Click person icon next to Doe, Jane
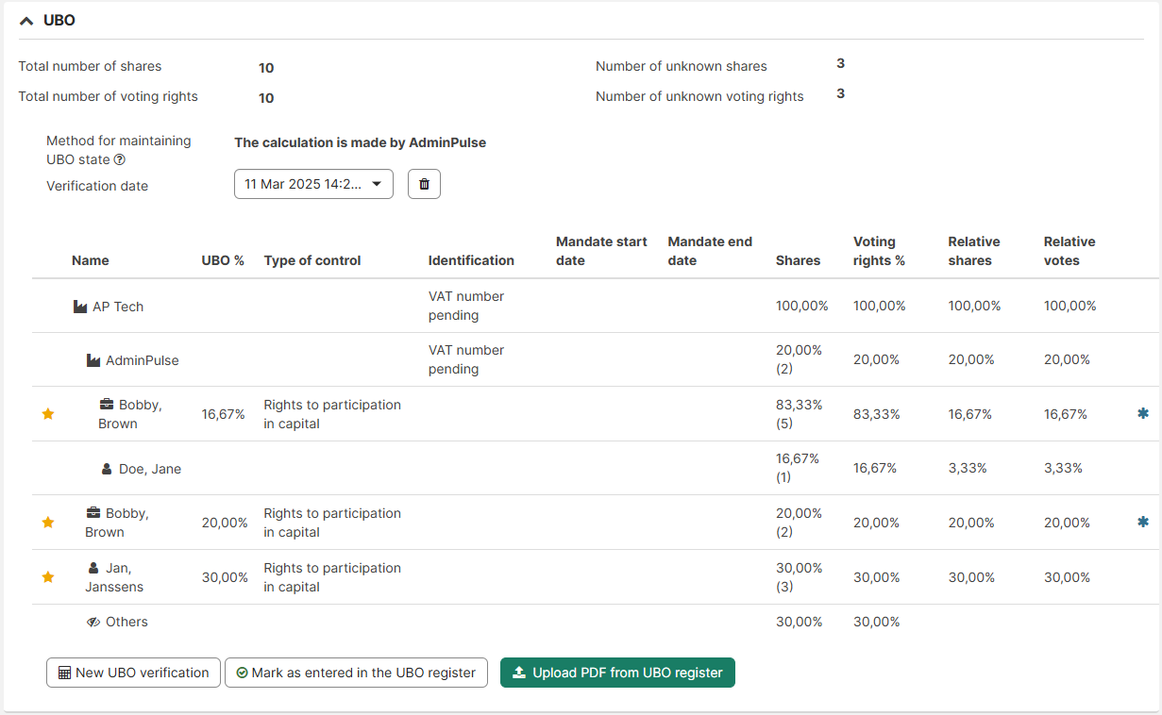The width and height of the screenshot is (1162, 715). [x=107, y=469]
